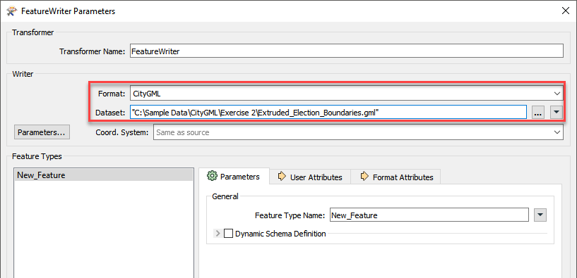Click the FeatureWriter title bar icon
The width and height of the screenshot is (577, 278).
(x=12, y=11)
